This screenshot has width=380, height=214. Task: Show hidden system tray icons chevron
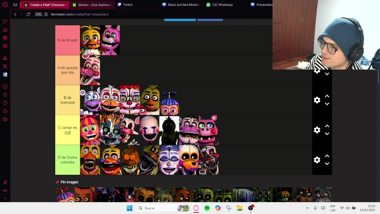tap(307, 208)
